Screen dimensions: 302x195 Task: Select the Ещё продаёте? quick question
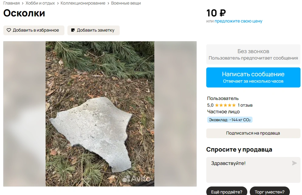pos(227,192)
